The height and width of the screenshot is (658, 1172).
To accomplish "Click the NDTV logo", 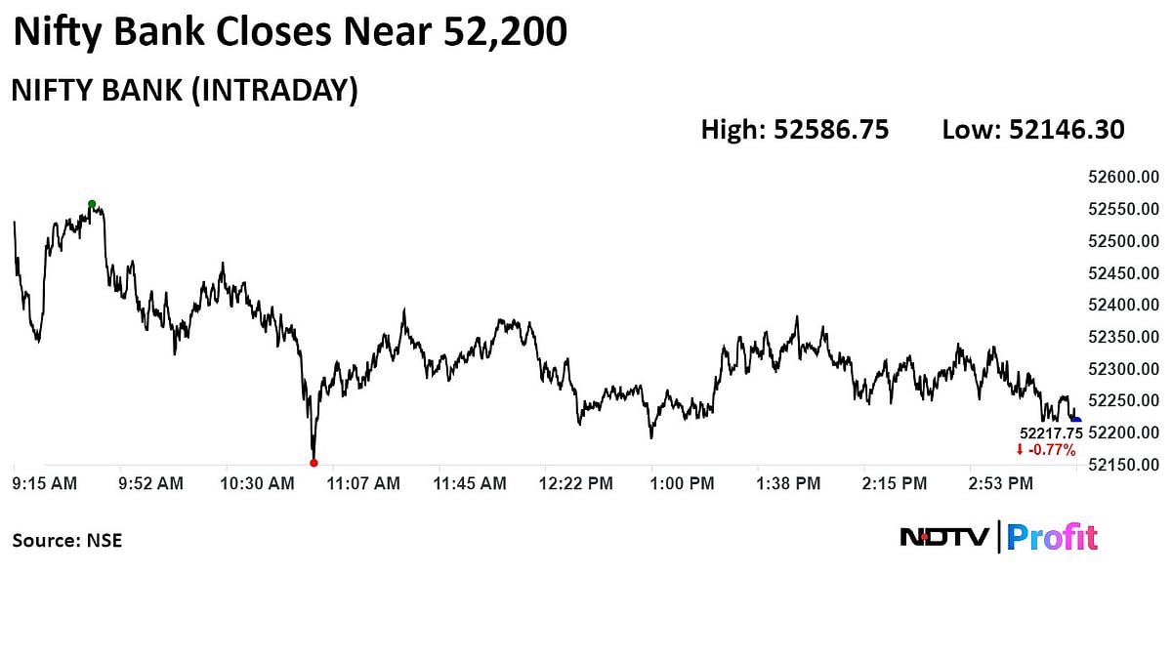I will point(944,537).
